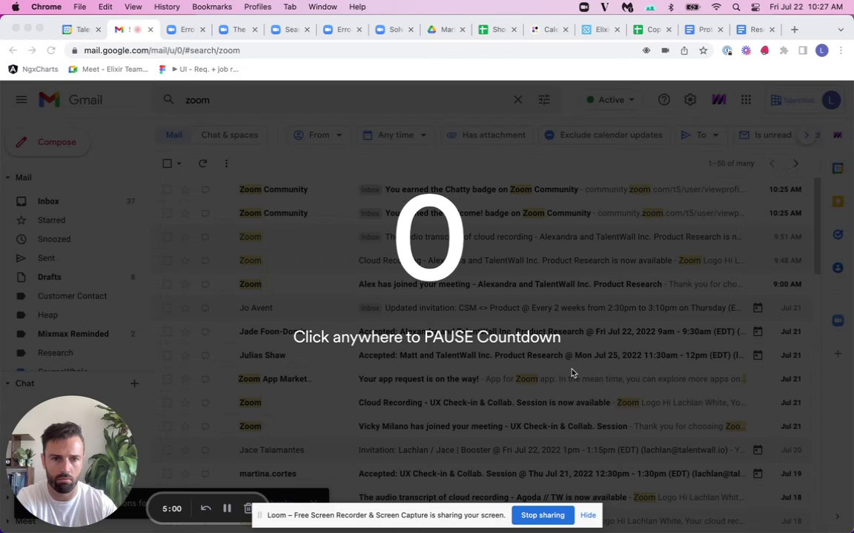Open Contacts side panel icon
Image resolution: width=854 pixels, height=533 pixels.
(x=838, y=267)
